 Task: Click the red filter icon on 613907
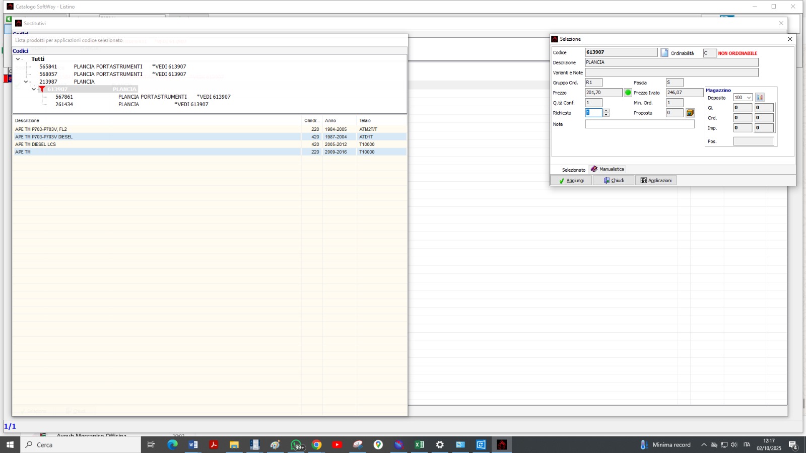click(42, 90)
